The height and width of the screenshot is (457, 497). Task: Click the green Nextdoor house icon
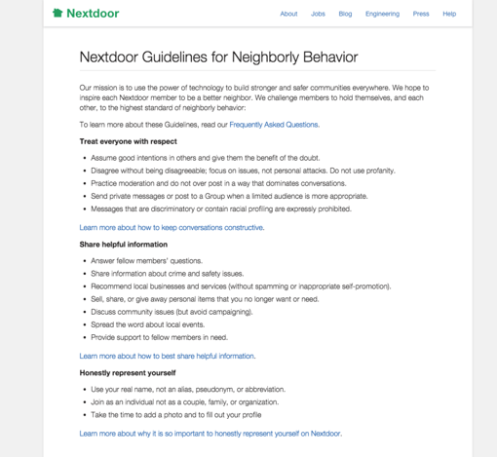pyautogui.click(x=57, y=13)
